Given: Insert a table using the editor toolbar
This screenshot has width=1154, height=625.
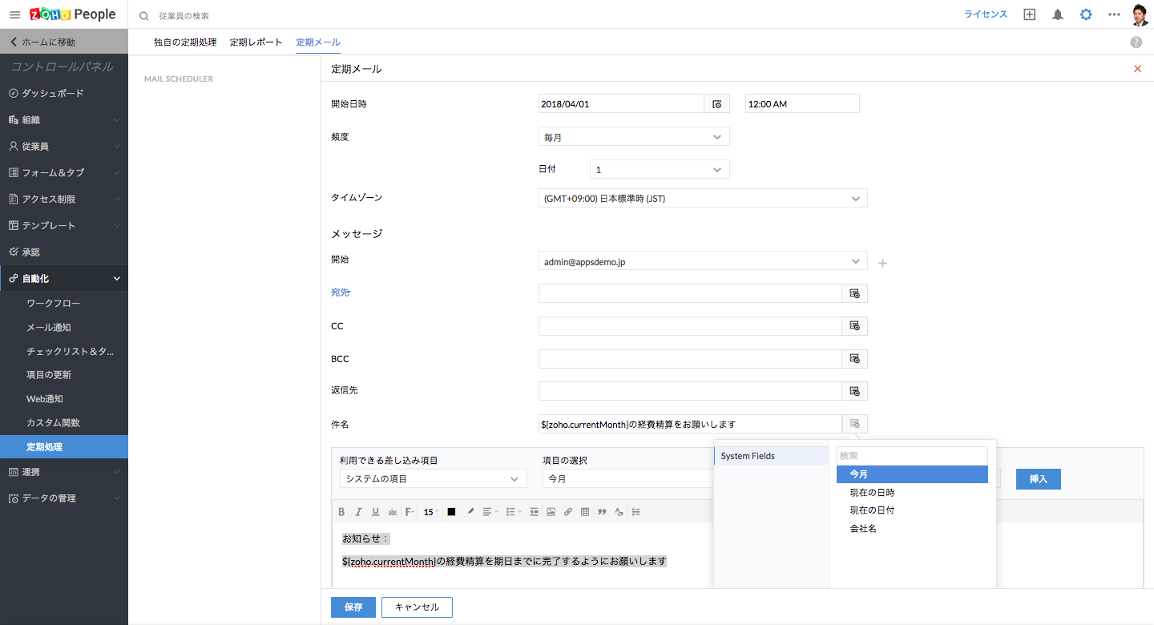Looking at the screenshot, I should 584,512.
